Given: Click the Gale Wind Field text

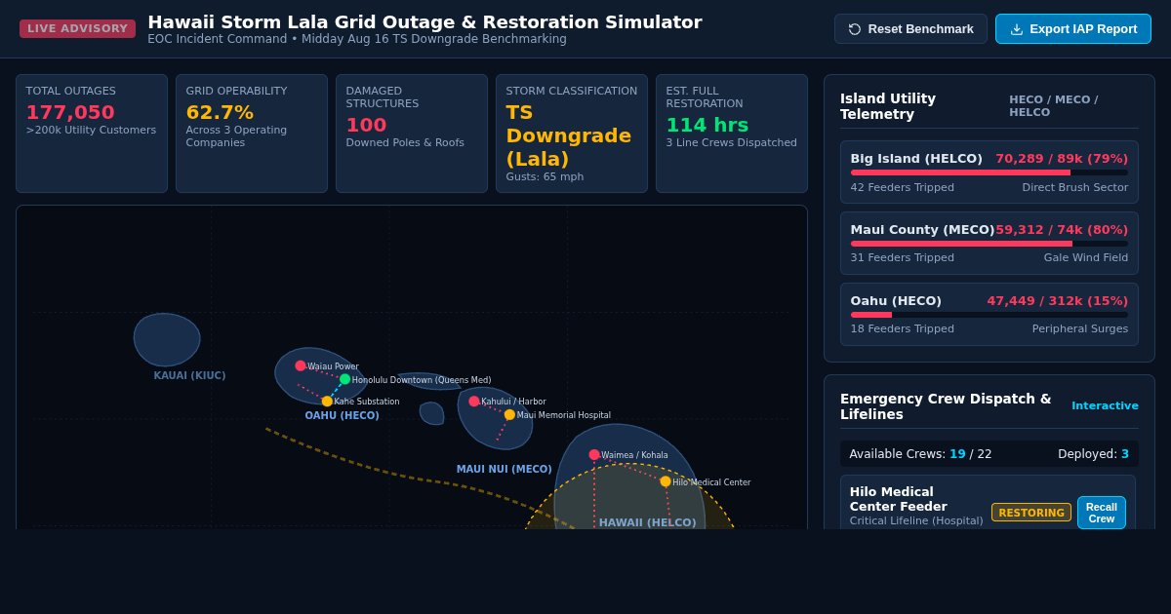Looking at the screenshot, I should [1086, 258].
